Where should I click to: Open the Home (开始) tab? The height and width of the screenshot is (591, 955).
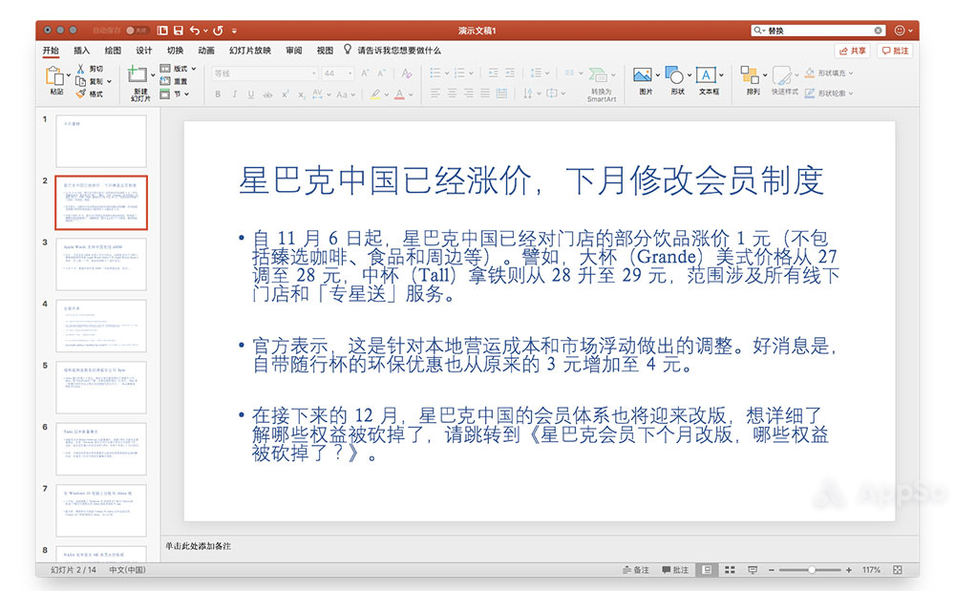pyautogui.click(x=51, y=51)
